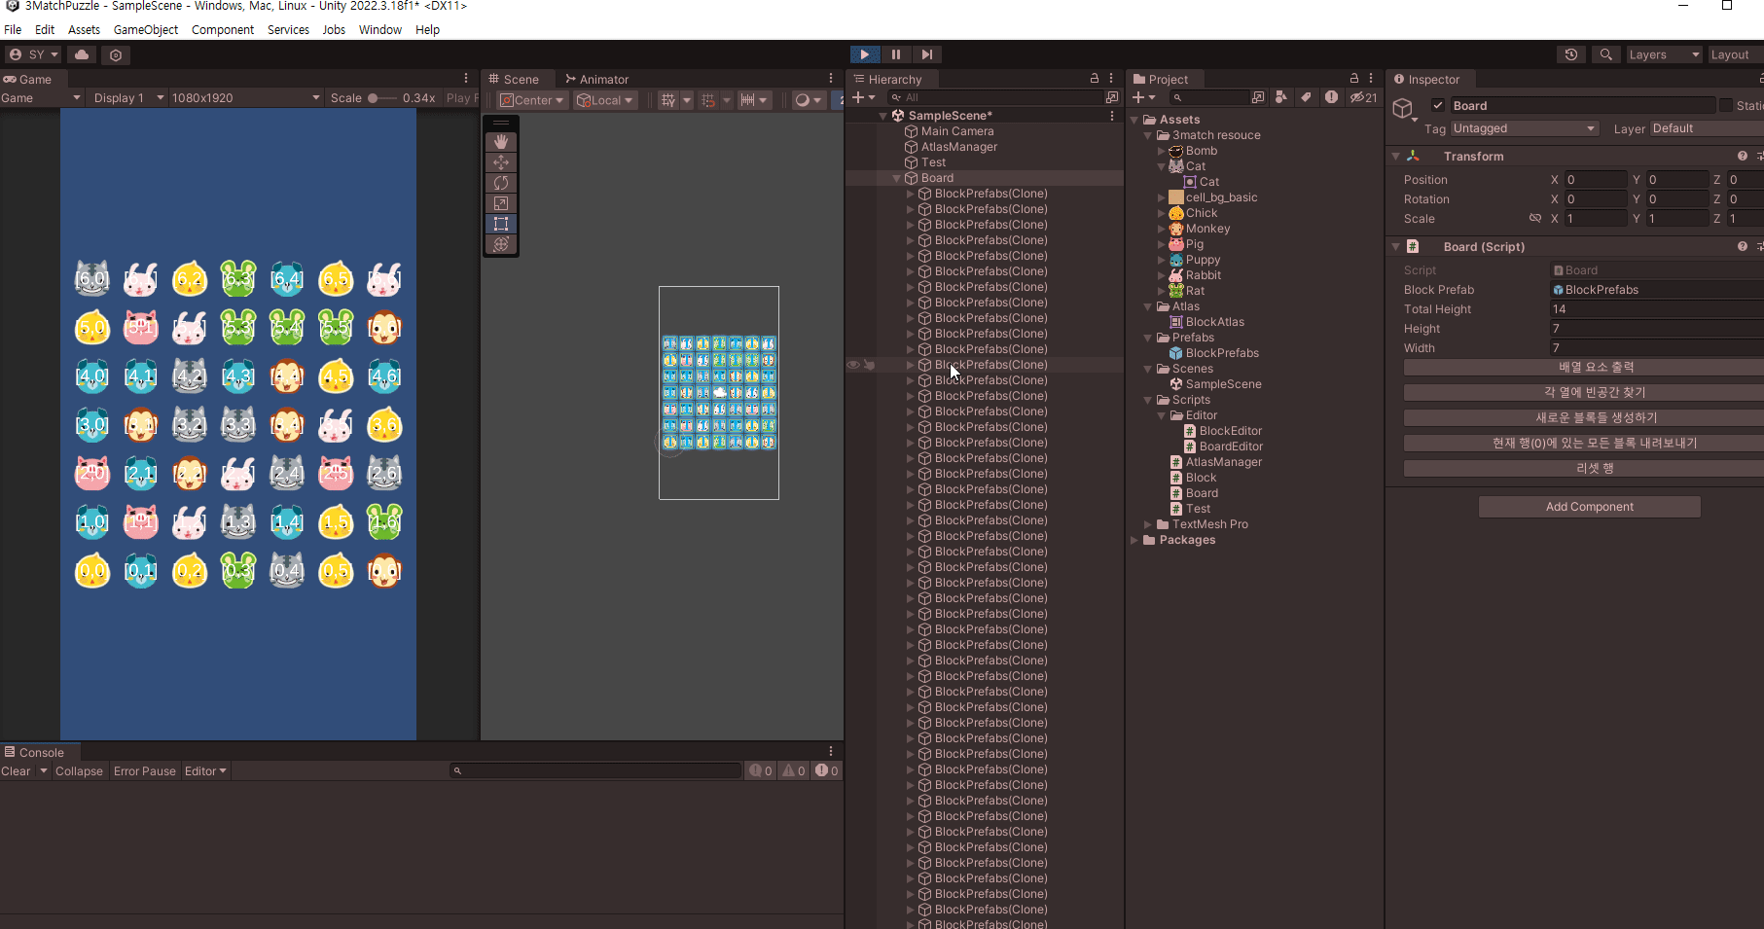
Task: Toggle lock on the Hierarchy panel
Action: pos(1095,79)
